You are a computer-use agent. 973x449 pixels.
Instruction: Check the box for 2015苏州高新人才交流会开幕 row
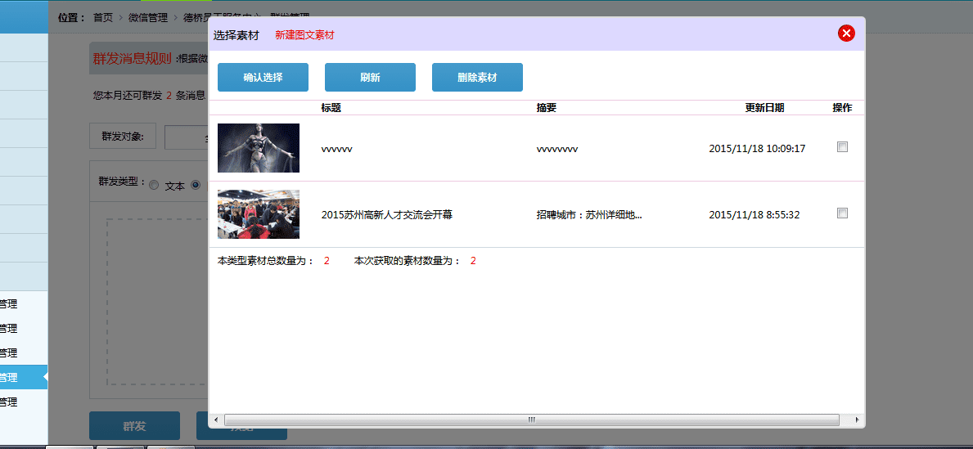(842, 213)
